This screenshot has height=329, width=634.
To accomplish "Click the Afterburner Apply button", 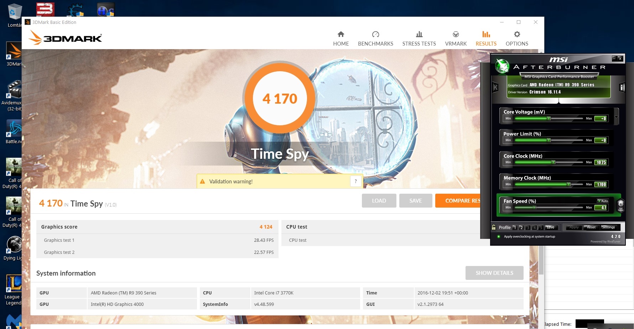I will pyautogui.click(x=574, y=227).
